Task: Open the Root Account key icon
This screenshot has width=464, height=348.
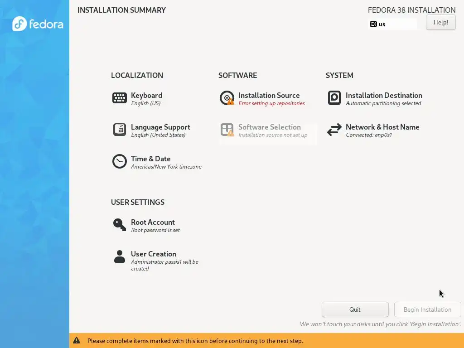Action: coord(120,225)
